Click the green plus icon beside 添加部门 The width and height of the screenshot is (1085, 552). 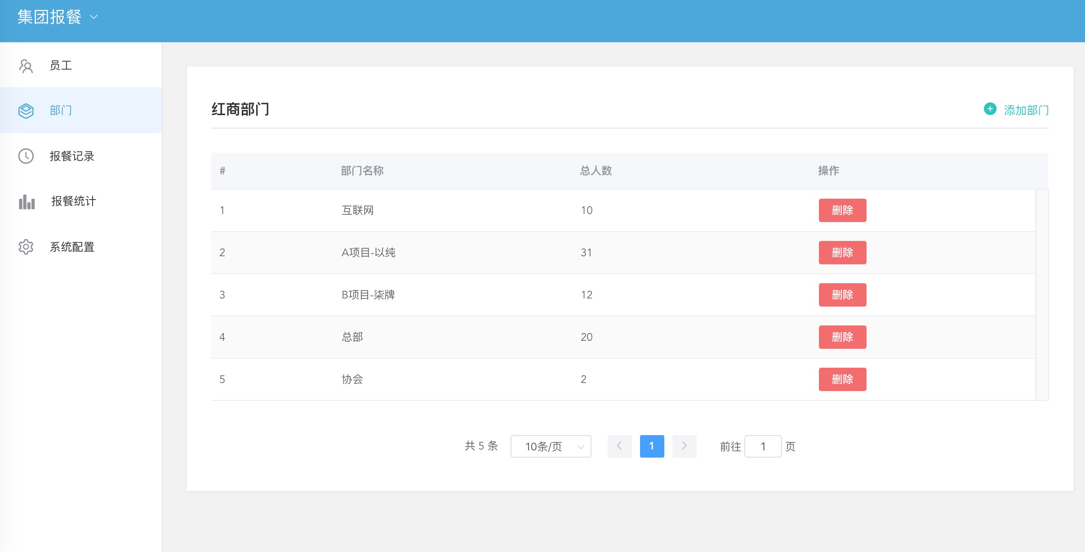point(989,109)
